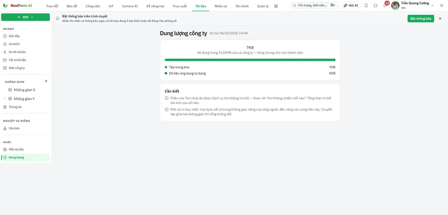Open Thùng rác trash
Viewport: 448px width, 215px height.
[x=25, y=107]
